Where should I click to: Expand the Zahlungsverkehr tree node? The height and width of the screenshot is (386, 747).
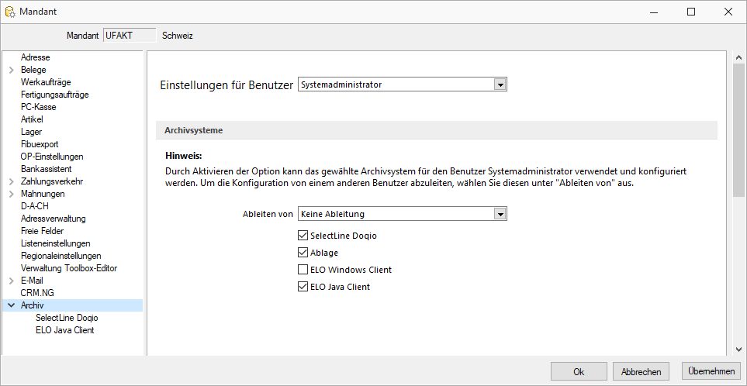coord(12,181)
